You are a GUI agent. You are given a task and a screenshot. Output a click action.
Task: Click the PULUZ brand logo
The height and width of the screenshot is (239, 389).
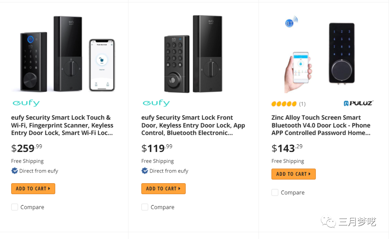(358, 104)
